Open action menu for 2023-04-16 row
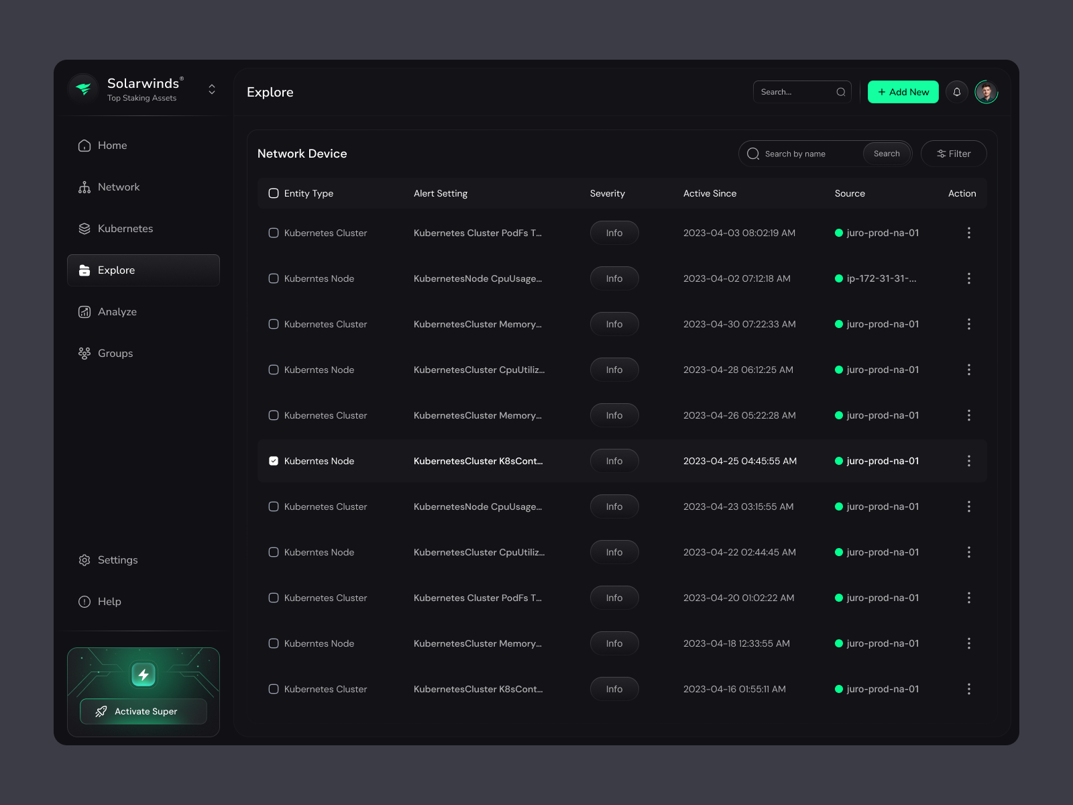 point(968,689)
